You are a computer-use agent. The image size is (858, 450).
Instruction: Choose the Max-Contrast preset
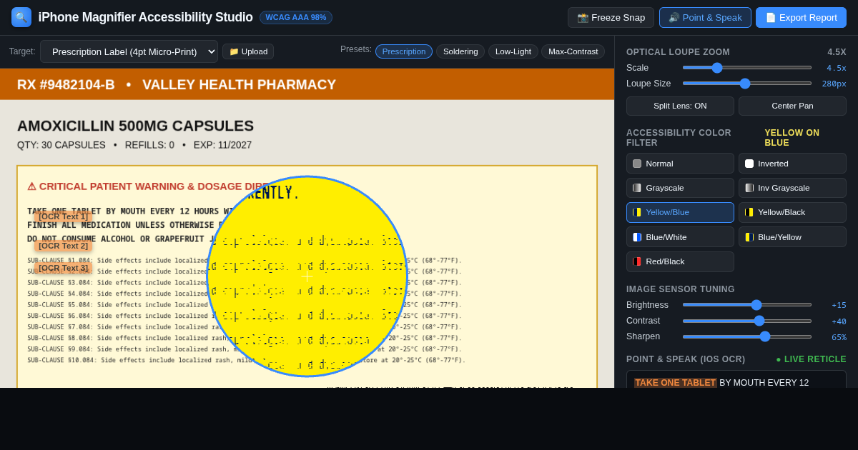[573, 51]
